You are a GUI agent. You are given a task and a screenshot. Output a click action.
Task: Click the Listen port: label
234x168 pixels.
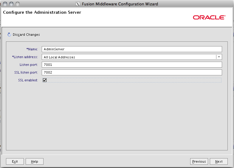coord(29,65)
